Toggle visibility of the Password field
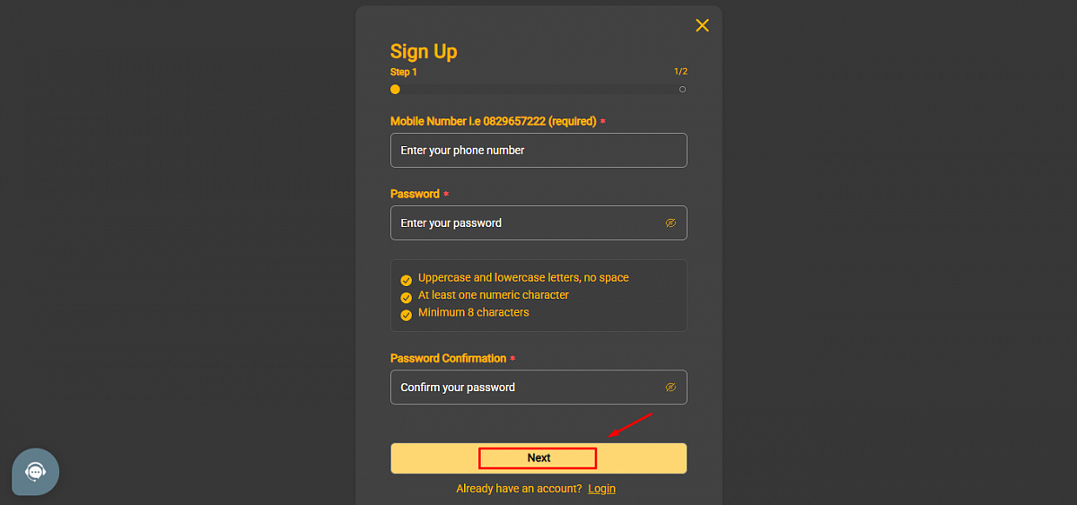The height and width of the screenshot is (505, 1077). [x=670, y=223]
